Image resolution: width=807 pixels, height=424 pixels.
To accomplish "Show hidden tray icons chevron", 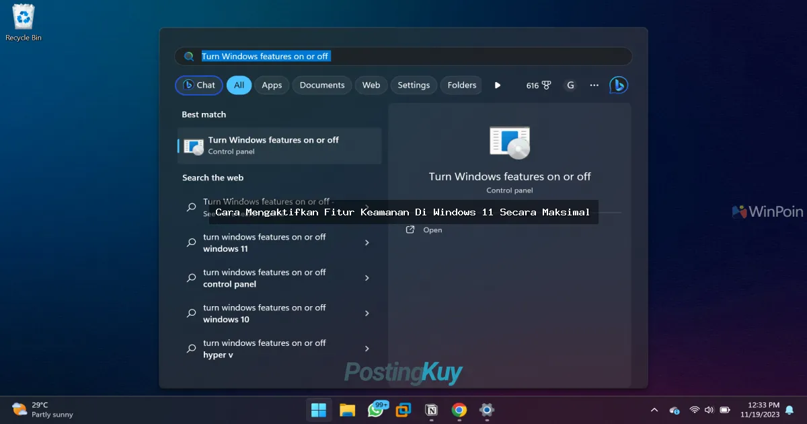I will 654,410.
